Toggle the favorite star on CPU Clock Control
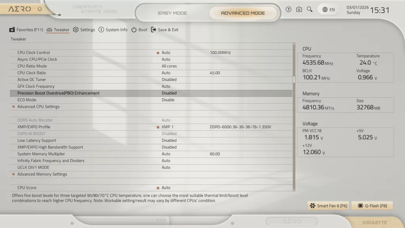This screenshot has height=228, width=405. (158, 52)
